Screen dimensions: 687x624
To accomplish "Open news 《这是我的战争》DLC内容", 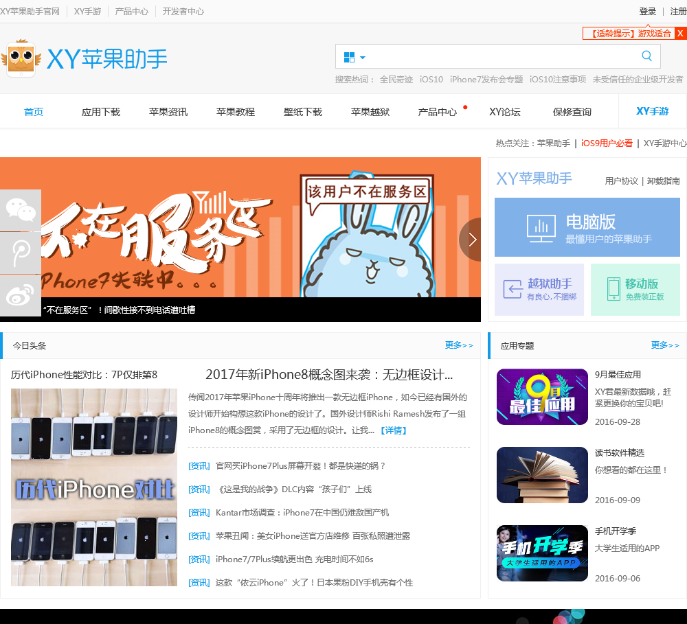I will [293, 489].
